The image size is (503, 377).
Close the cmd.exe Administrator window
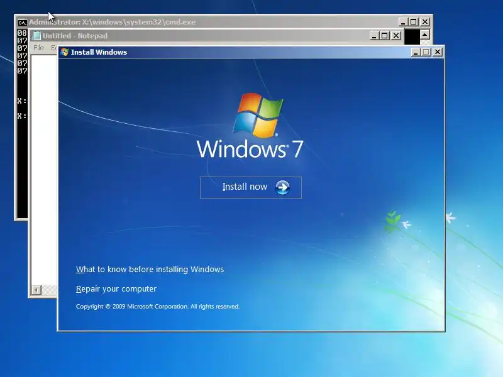(425, 22)
